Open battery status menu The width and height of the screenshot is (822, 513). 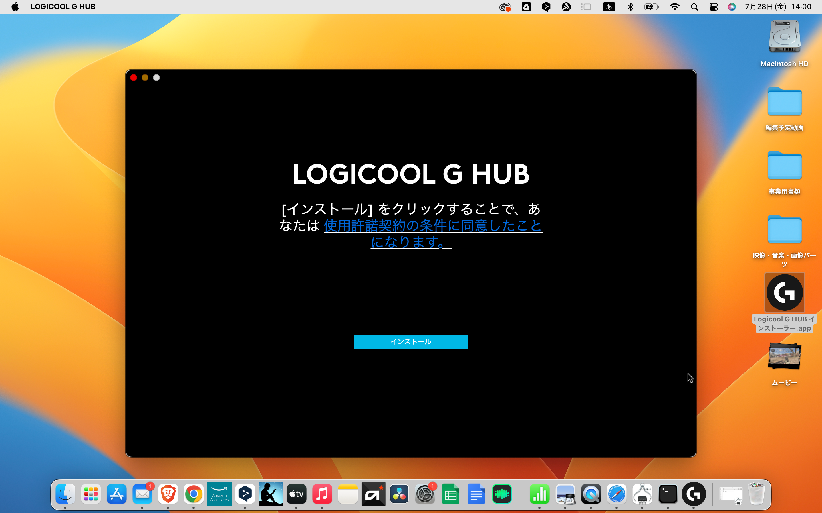[651, 7]
